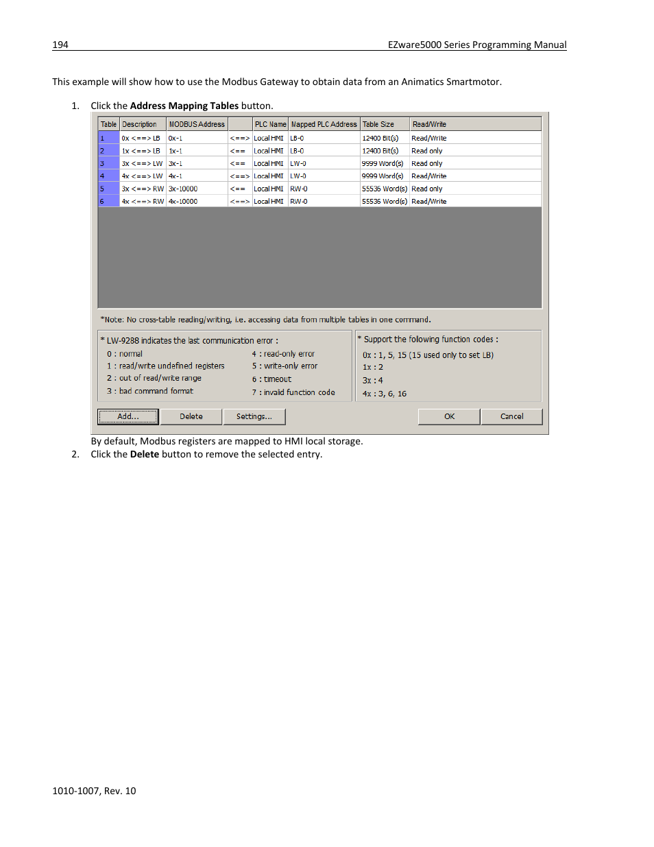Click the Table column header
Screen dimensions: 654x847
coord(109,124)
